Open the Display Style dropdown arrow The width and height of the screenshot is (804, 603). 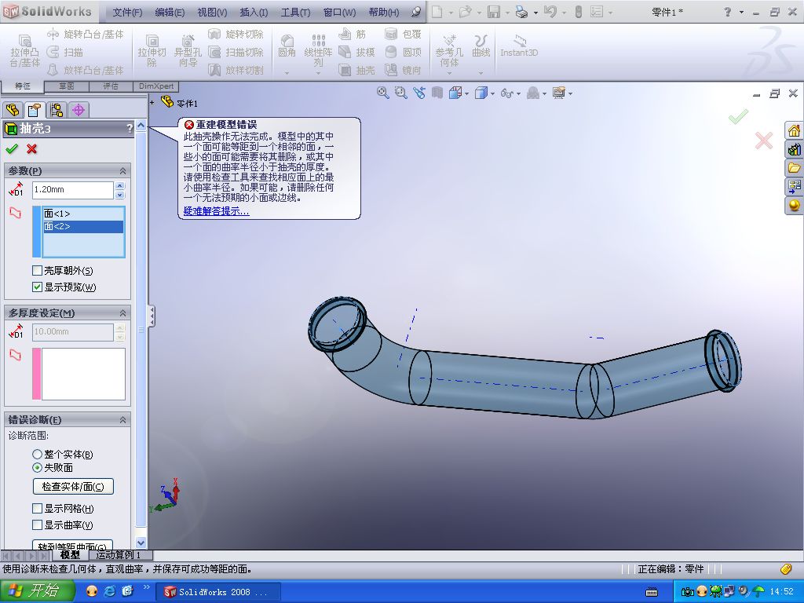click(492, 94)
